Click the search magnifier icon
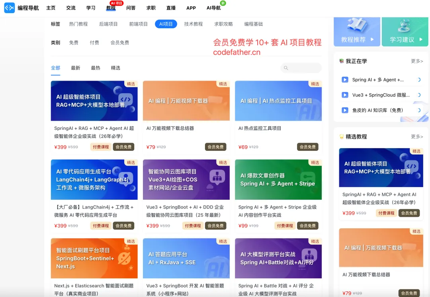Viewport: 430px width, 297px height. coord(286,68)
